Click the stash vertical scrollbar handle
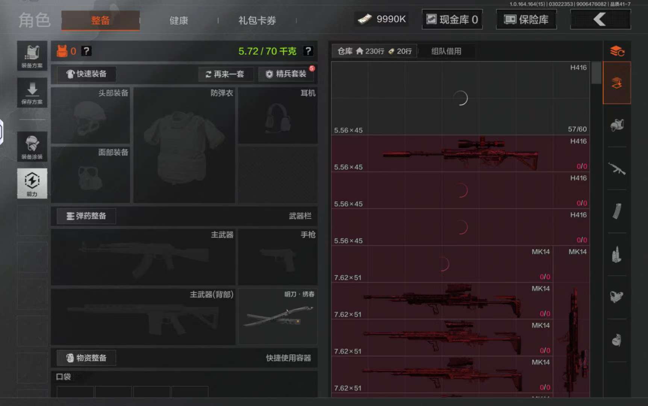648x406 pixels. pyautogui.click(x=596, y=73)
